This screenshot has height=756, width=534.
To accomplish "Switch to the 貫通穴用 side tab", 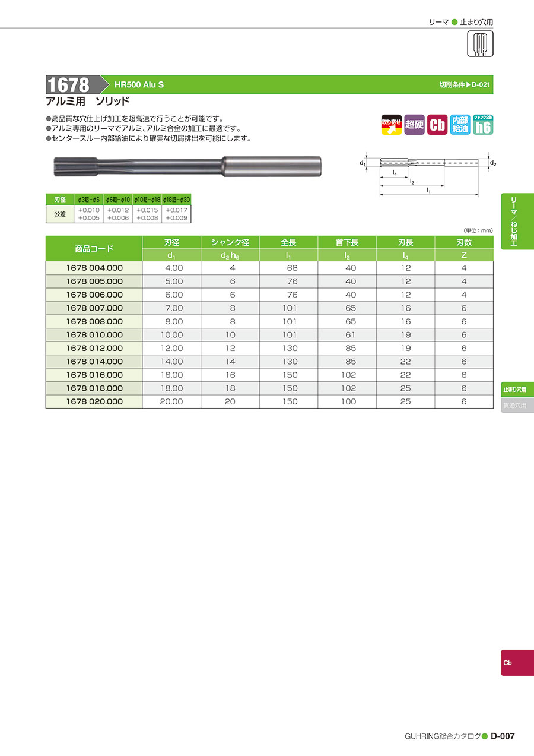I will [517, 406].
